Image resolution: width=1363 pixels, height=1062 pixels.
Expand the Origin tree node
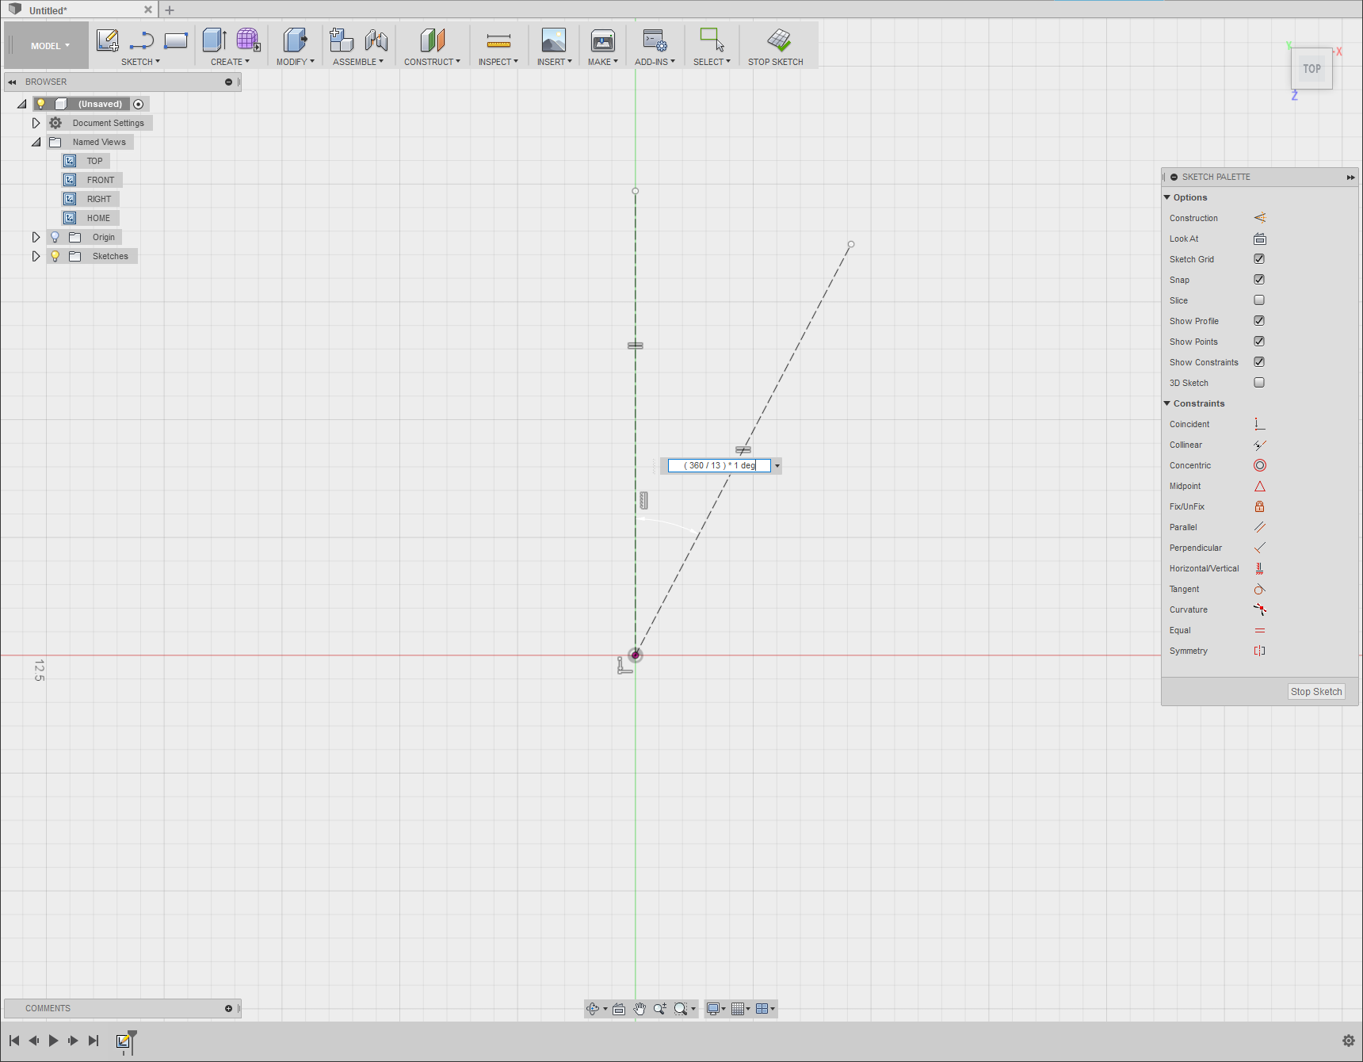coord(36,237)
